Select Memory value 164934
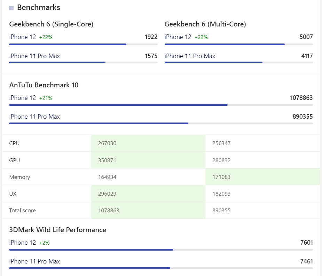 tap(107, 177)
